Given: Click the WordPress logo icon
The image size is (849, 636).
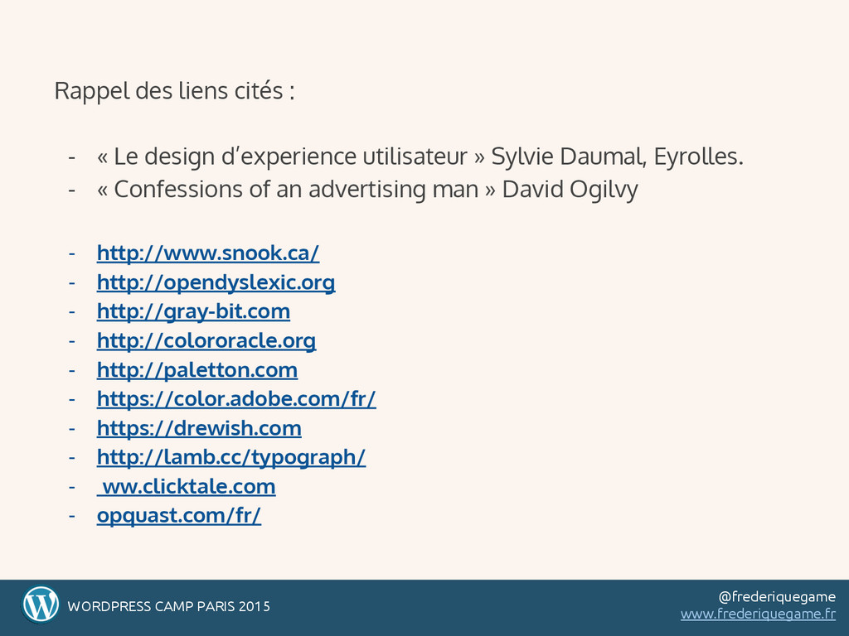Looking at the screenshot, I should [40, 605].
